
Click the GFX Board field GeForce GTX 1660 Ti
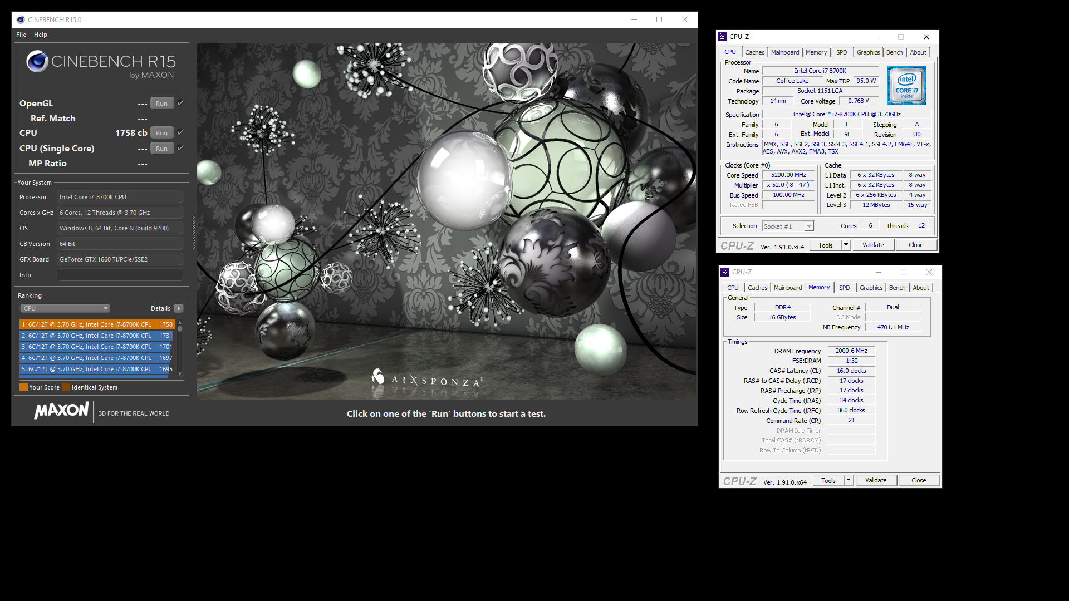tap(120, 259)
